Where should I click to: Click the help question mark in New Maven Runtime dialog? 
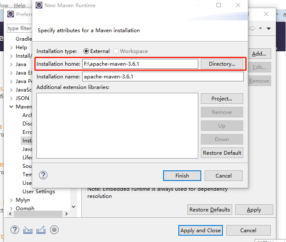coord(43,175)
